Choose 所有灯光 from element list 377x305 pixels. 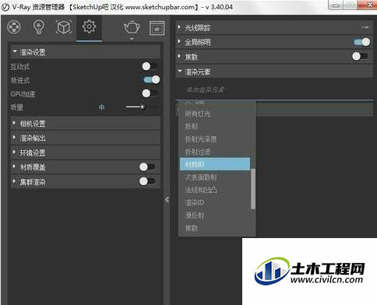click(215, 114)
